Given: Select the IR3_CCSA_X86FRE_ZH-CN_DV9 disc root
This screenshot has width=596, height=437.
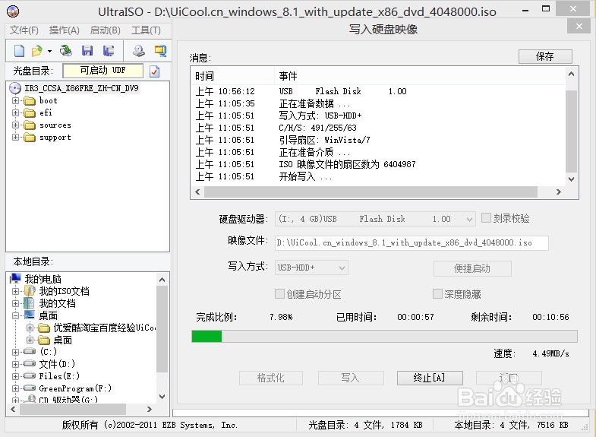Looking at the screenshot, I should click(x=81, y=88).
